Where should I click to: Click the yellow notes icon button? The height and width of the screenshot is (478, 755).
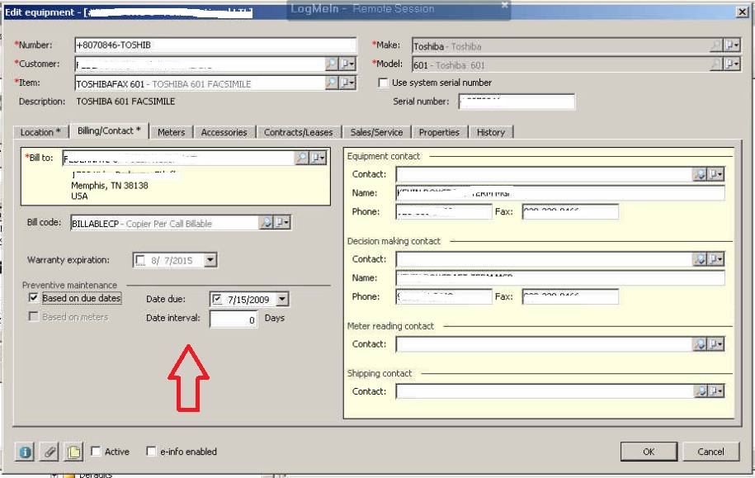point(73,452)
